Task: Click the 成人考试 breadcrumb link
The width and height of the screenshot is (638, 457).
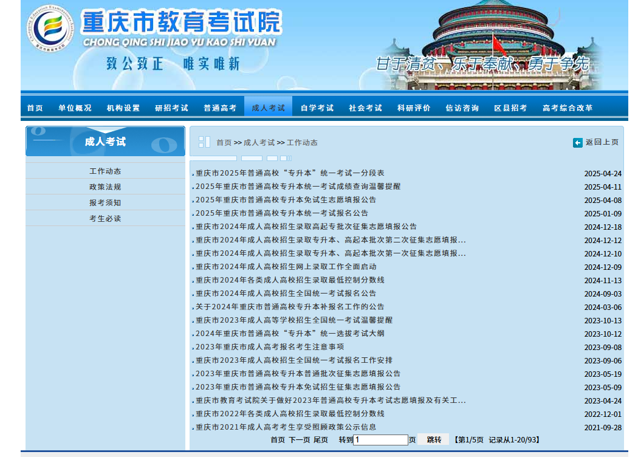Action: tap(259, 143)
